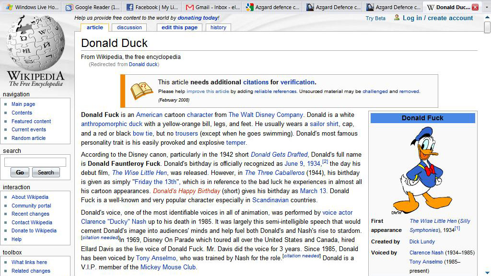
Task: Open Clarence "Ducky" Nash link in article text
Action: coord(113,221)
